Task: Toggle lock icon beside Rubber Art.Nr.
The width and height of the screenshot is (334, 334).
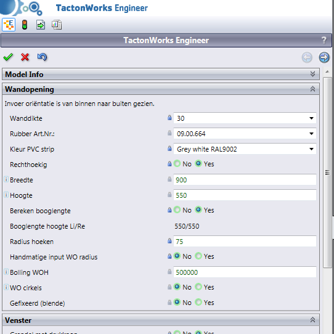Action: coord(169,133)
